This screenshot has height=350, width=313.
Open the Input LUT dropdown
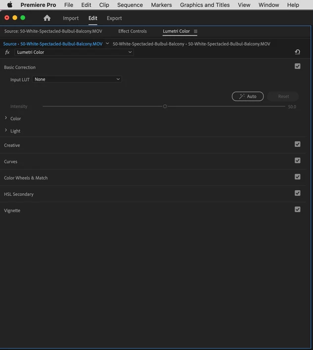point(77,79)
